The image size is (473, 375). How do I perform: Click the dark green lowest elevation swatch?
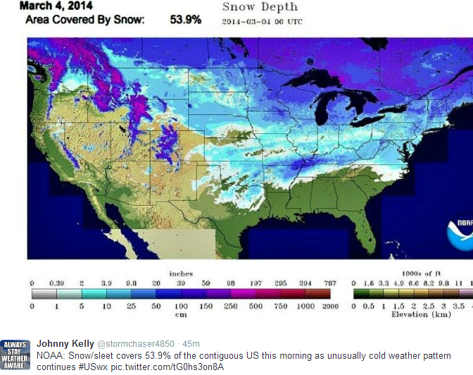coord(361,294)
